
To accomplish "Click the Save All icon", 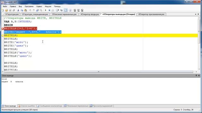I will (14, 10).
